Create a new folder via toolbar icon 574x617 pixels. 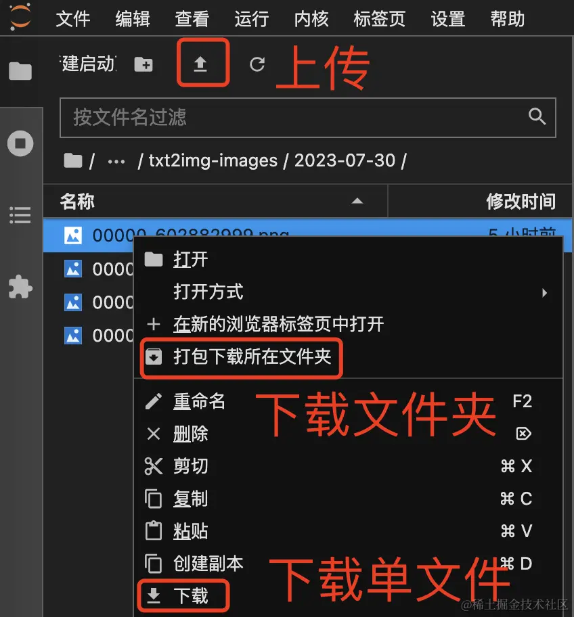143,64
